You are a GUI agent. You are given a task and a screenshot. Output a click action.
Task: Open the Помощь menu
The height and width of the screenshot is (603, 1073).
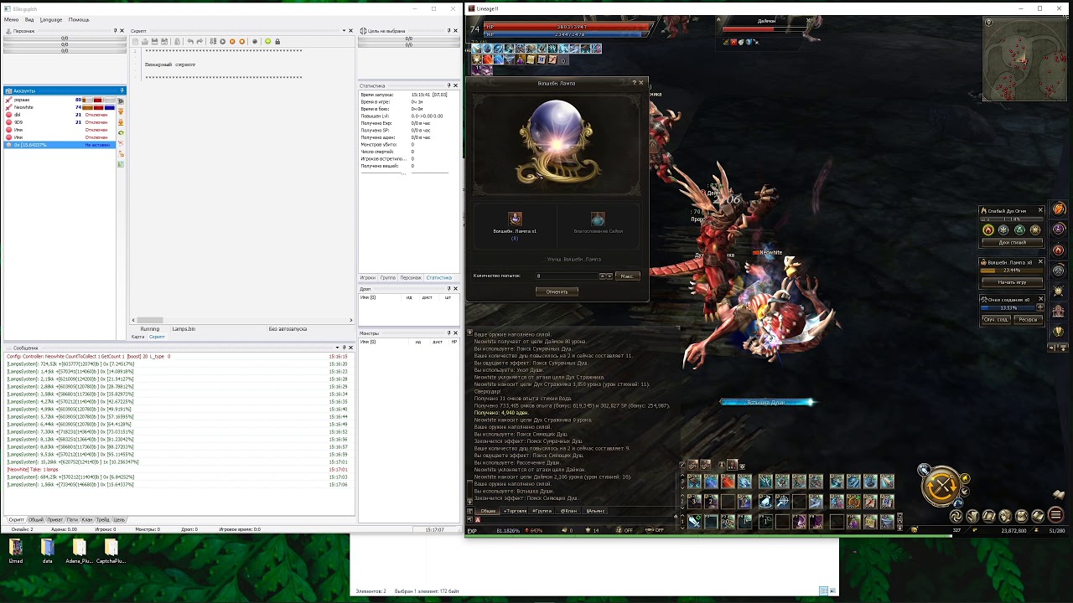click(x=79, y=19)
